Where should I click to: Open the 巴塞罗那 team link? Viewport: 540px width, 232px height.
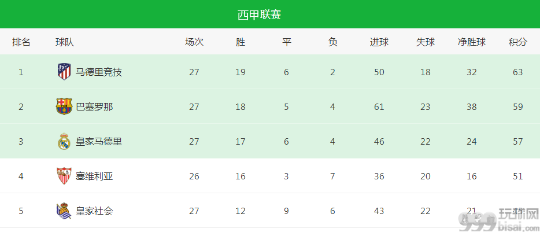click(x=94, y=107)
